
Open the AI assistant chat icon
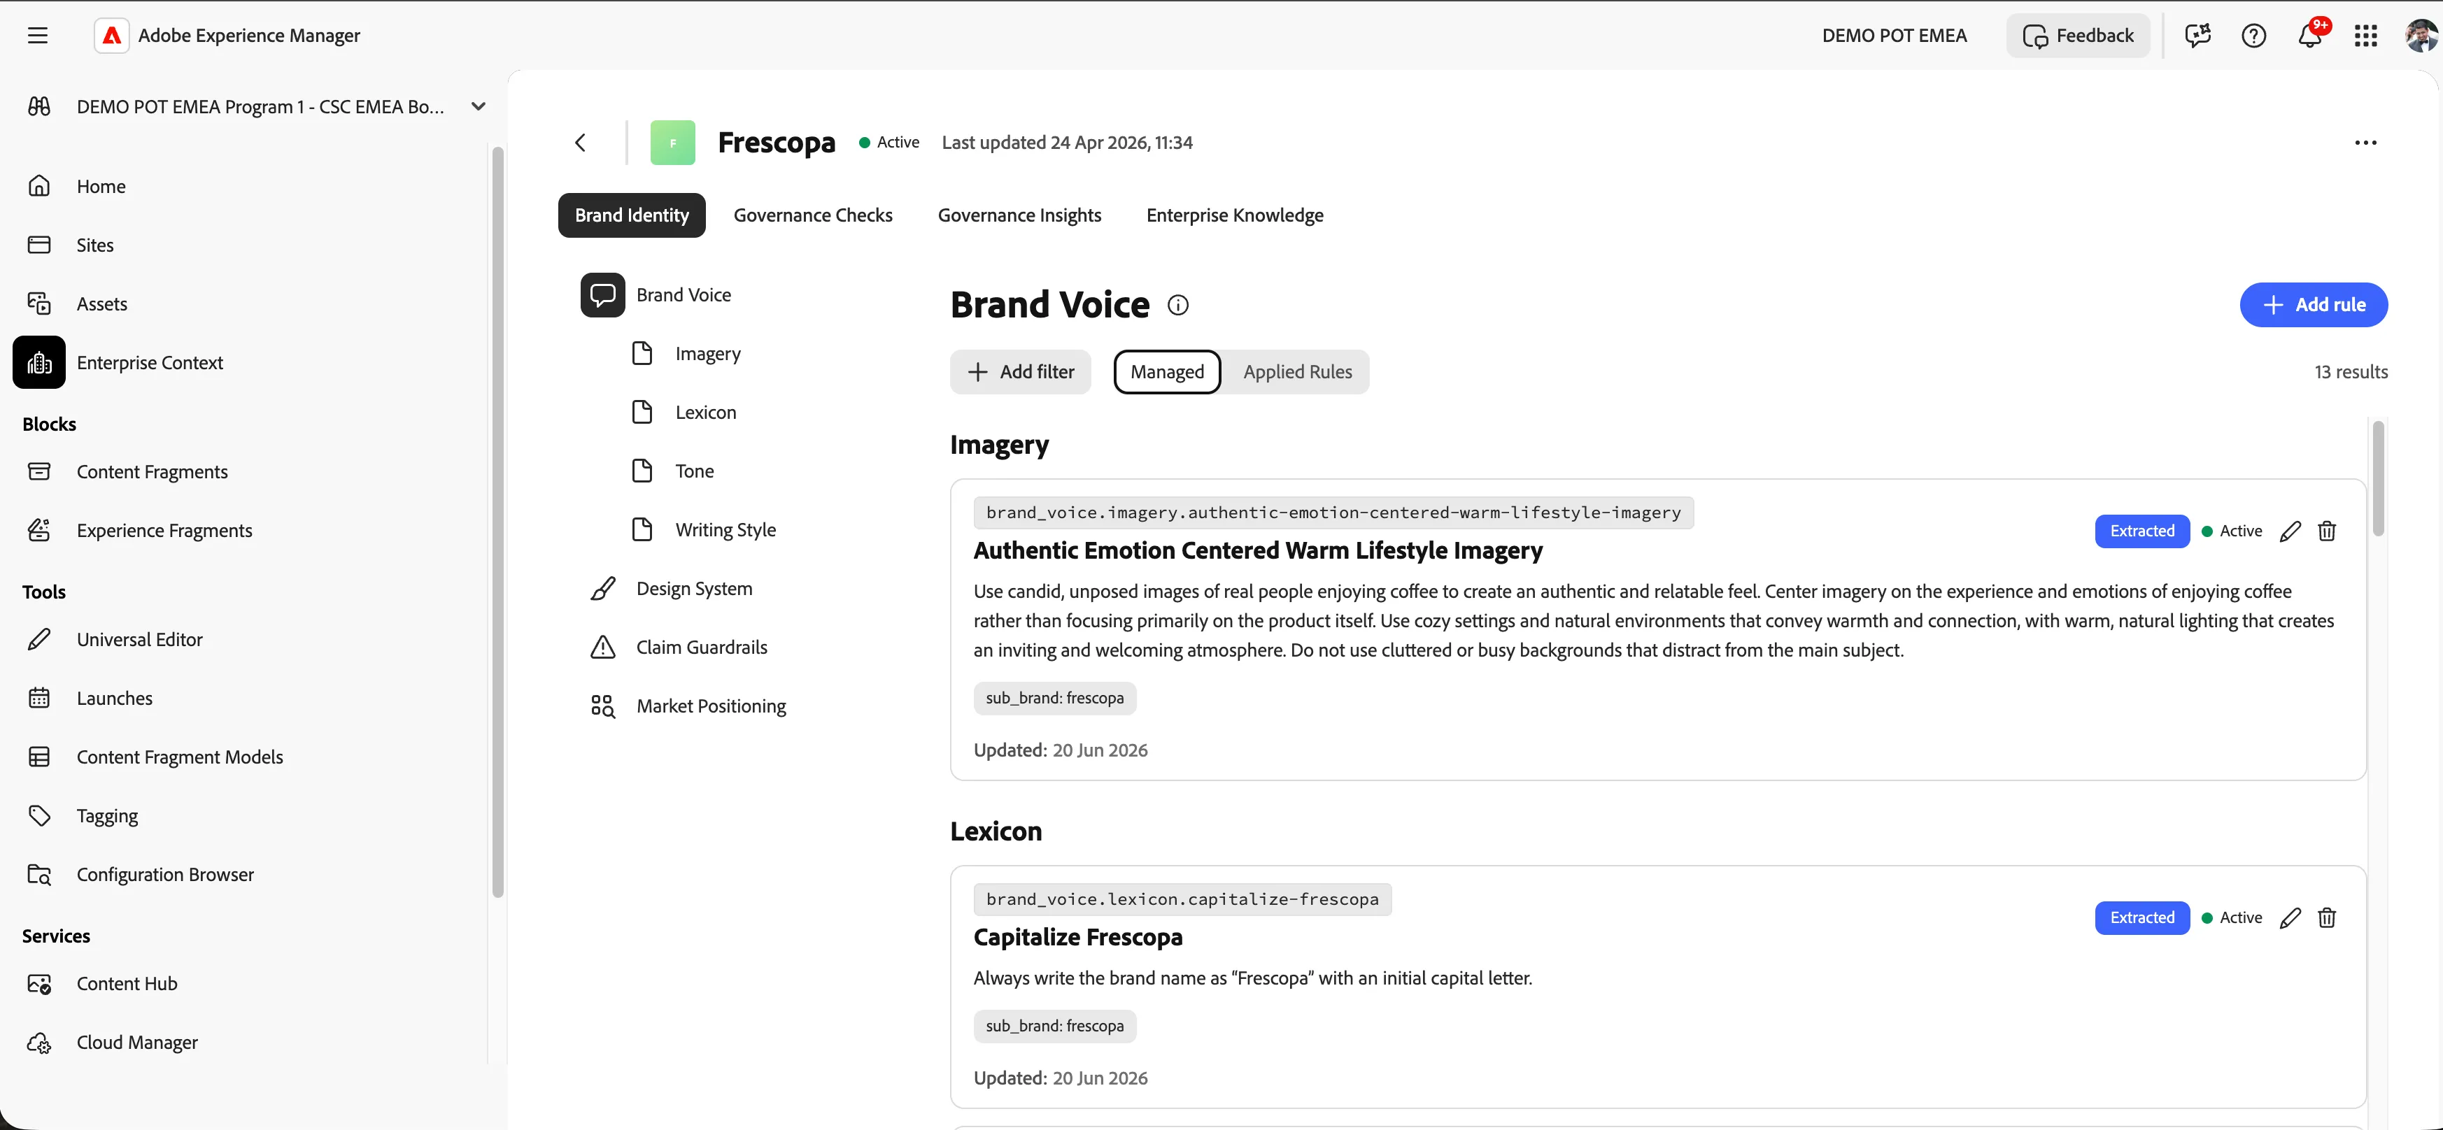tap(2197, 35)
